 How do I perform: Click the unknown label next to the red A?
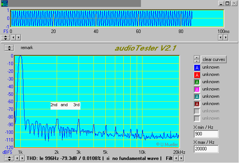pyautogui.click(x=211, y=75)
